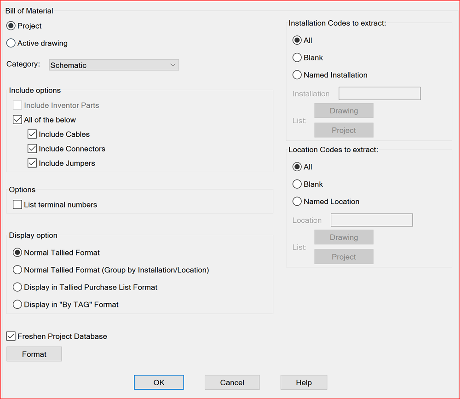
Task: Click the Project list button under Location Codes
Action: click(x=344, y=257)
